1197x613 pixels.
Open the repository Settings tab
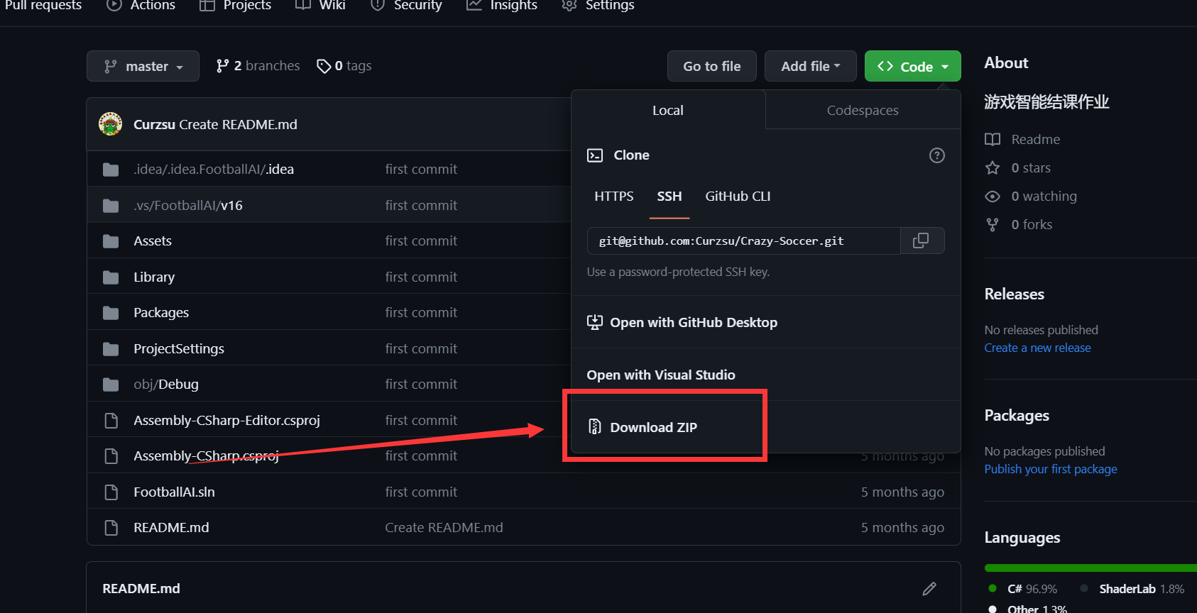pos(598,5)
